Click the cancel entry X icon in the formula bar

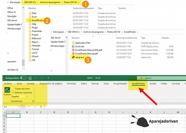pyautogui.click(x=29, y=107)
